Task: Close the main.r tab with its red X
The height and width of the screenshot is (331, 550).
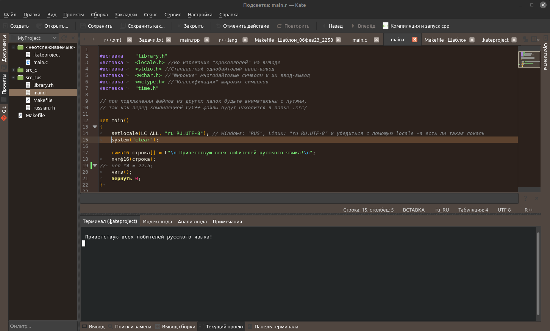Action: 415,39
